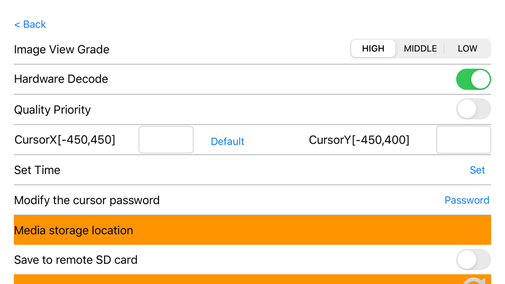
Task: Tap the Hardware Decode label
Action: pos(61,79)
